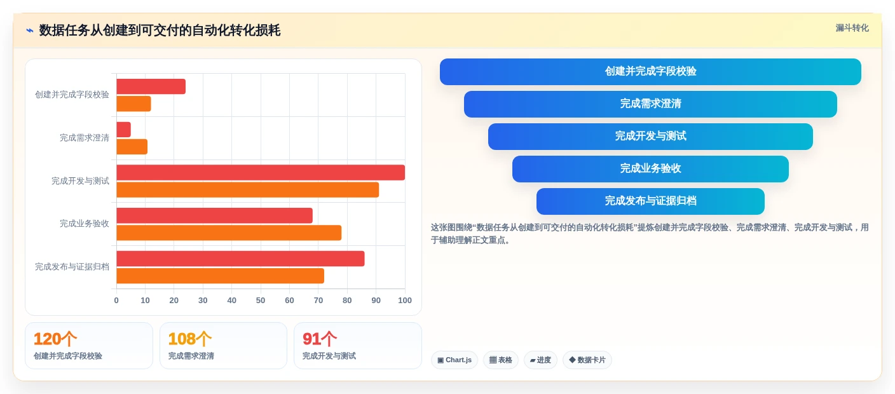Screen dimensions: 895x394
Task: Select the 完成开发与测试 funnel stage
Action: click(650, 137)
